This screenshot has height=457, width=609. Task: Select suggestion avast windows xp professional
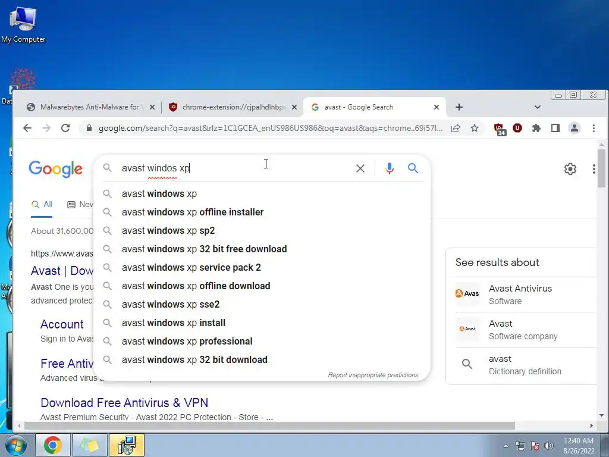[262, 341]
